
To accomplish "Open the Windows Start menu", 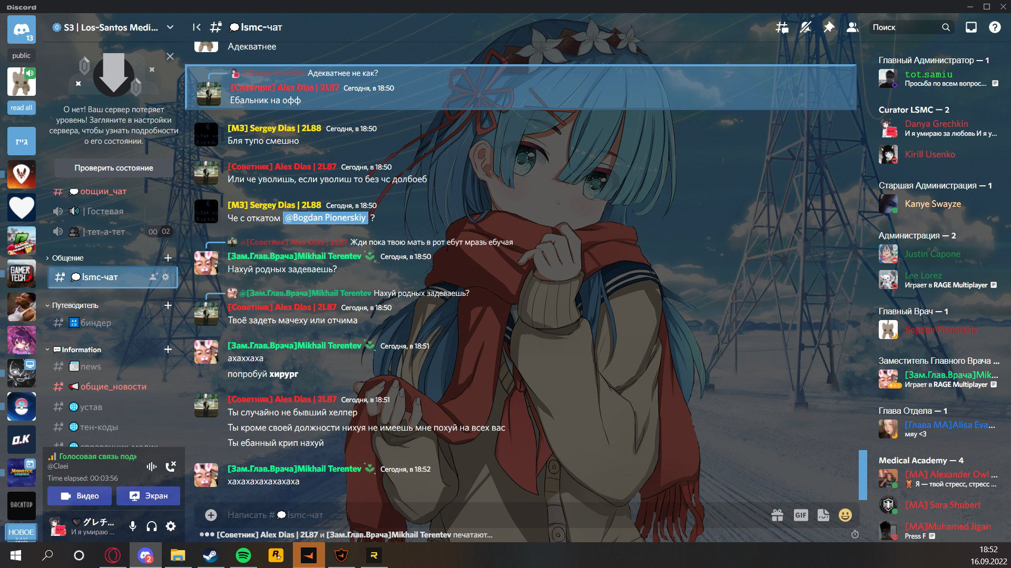I will coord(16,555).
